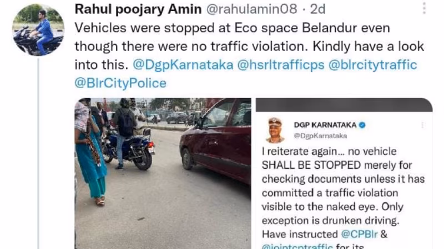
Task: Visit the @blrcitytraffic mention
Action: tap(372, 65)
